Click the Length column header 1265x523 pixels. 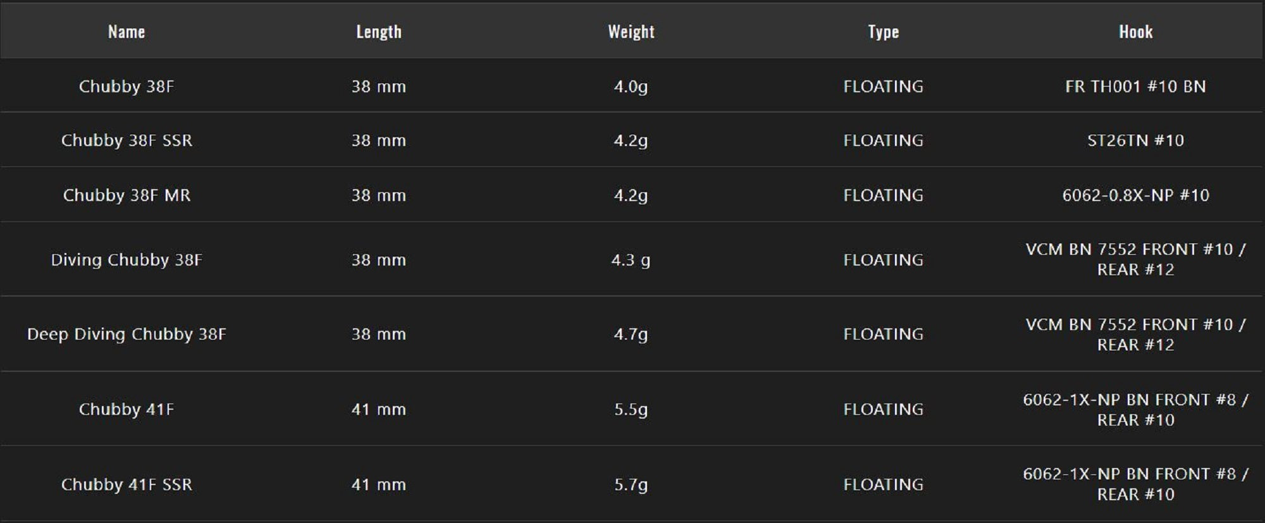(378, 32)
